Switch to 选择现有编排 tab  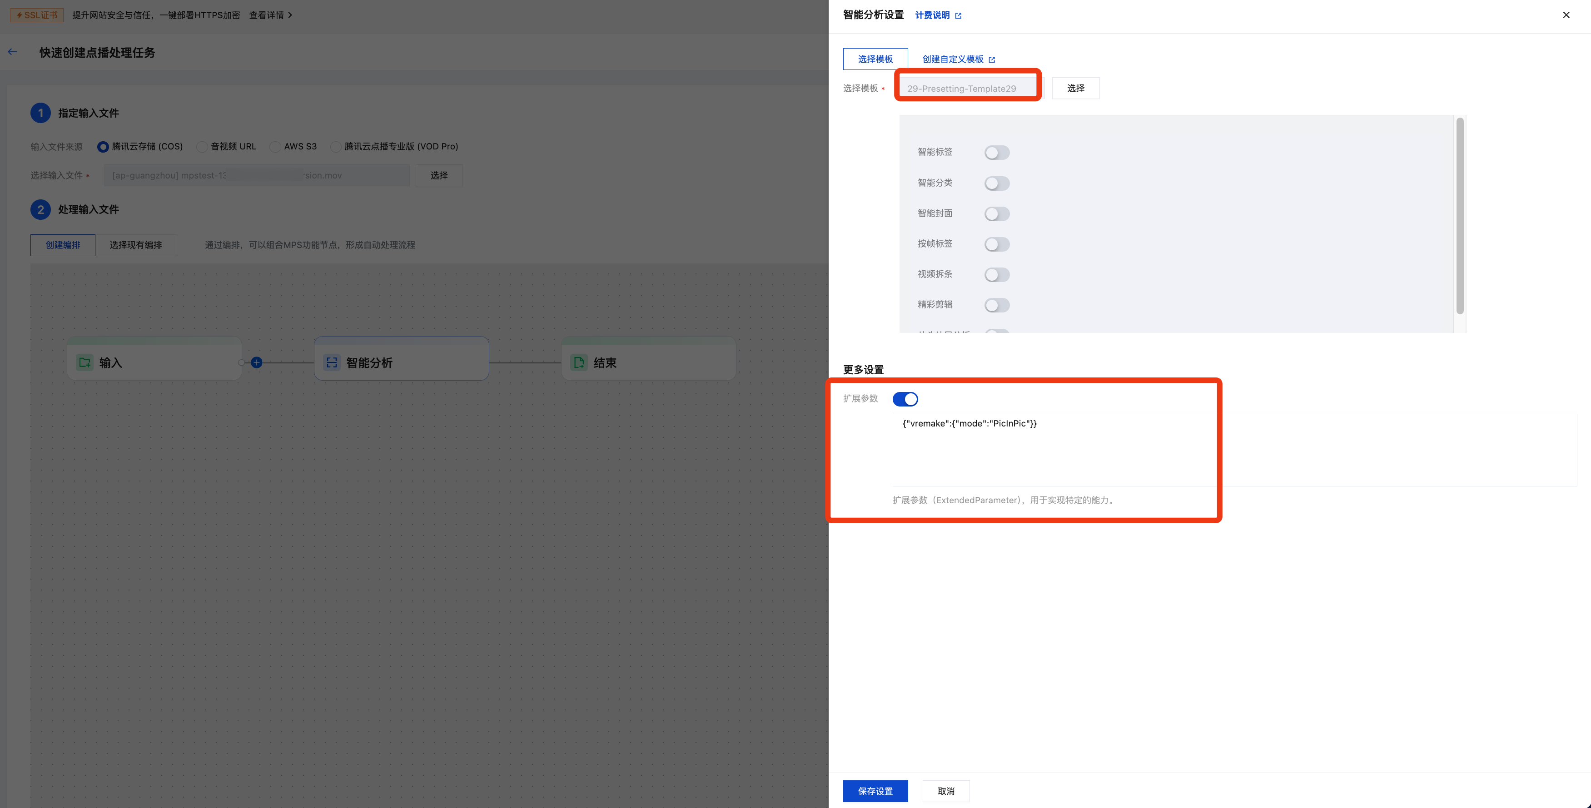point(135,245)
